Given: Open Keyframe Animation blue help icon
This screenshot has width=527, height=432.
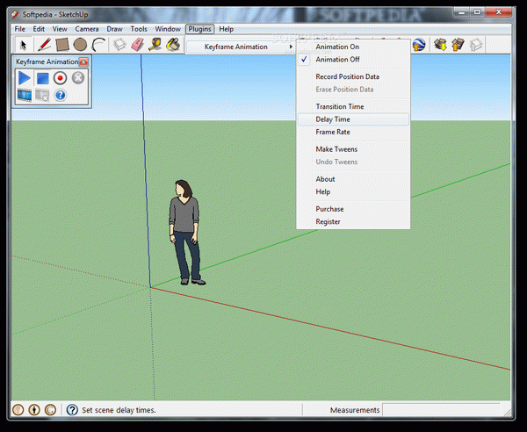Looking at the screenshot, I should coord(60,96).
